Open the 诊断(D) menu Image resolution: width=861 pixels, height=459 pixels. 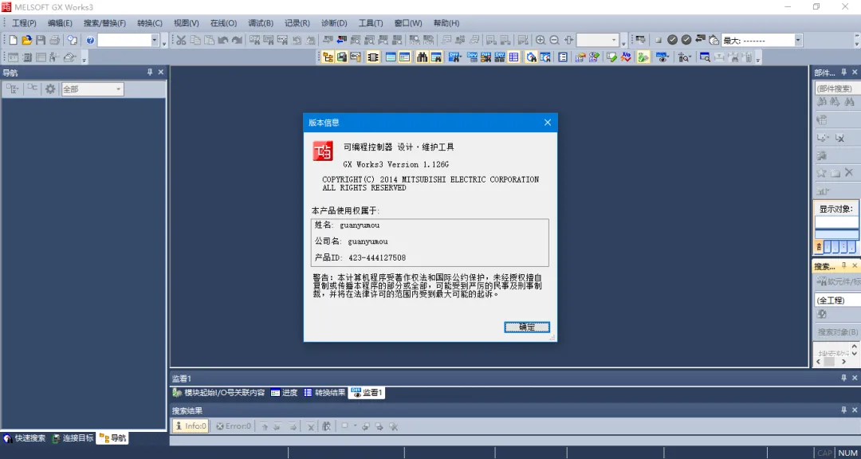point(334,23)
